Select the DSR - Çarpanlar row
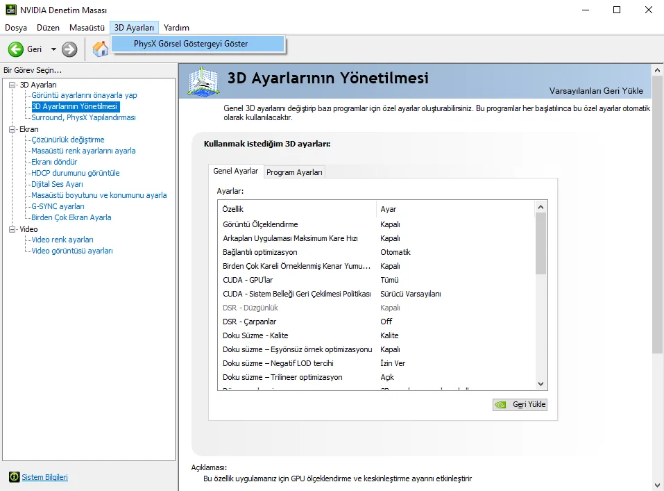The width and height of the screenshot is (664, 491). 377,322
